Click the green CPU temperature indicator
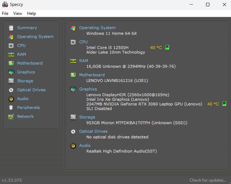This screenshot has height=184, width=231. click(167, 47)
